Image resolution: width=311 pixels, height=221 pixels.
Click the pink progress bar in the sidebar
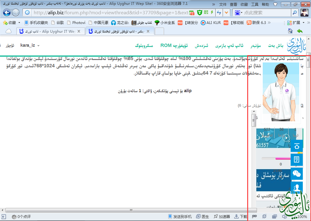pos(283,159)
